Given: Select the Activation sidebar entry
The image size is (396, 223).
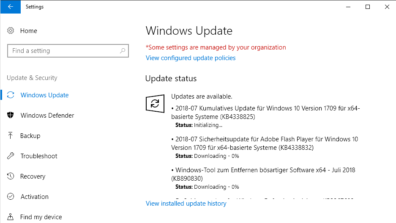Looking at the screenshot, I should click(34, 196).
